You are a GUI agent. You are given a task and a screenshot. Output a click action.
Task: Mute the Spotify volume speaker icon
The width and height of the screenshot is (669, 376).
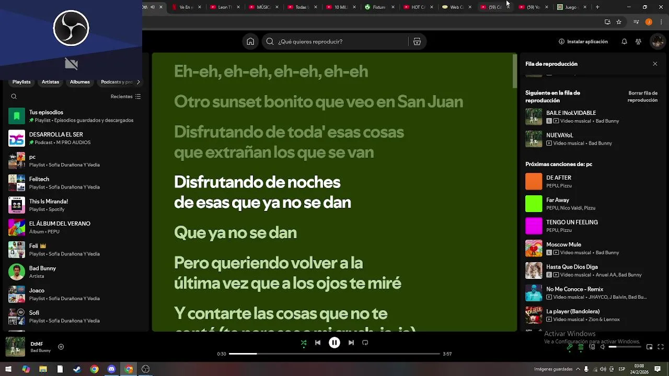click(603, 347)
